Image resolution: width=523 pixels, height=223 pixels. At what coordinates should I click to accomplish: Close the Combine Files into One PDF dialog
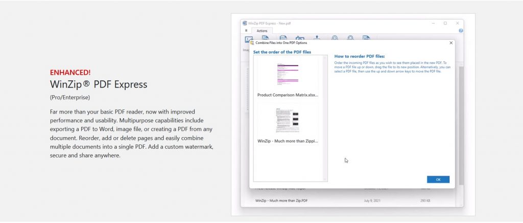pyautogui.click(x=451, y=43)
